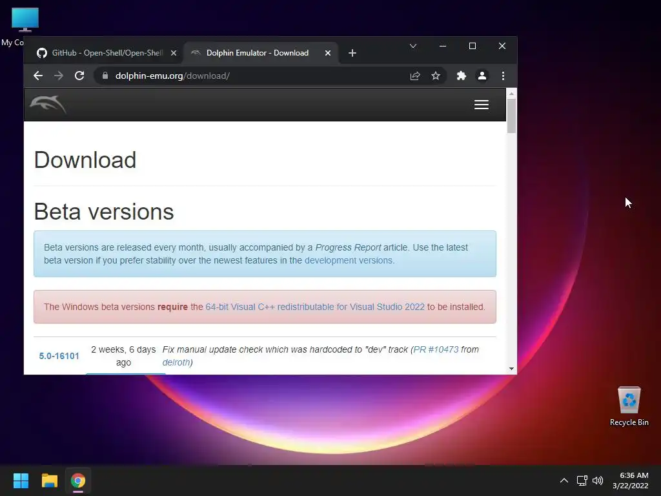The height and width of the screenshot is (496, 661).
Task: Select the Recycle Bin desktop icon
Action: (x=629, y=406)
